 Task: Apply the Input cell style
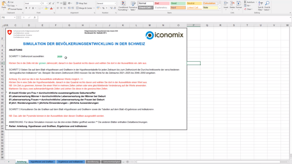[178, 8]
